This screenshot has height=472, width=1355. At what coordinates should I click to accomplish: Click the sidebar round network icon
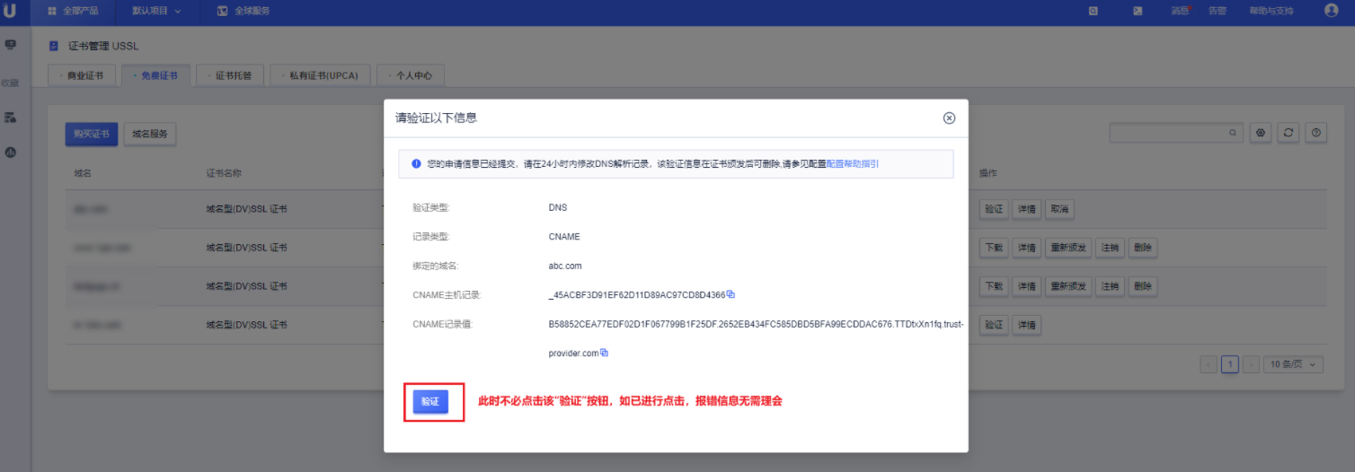coord(11,153)
